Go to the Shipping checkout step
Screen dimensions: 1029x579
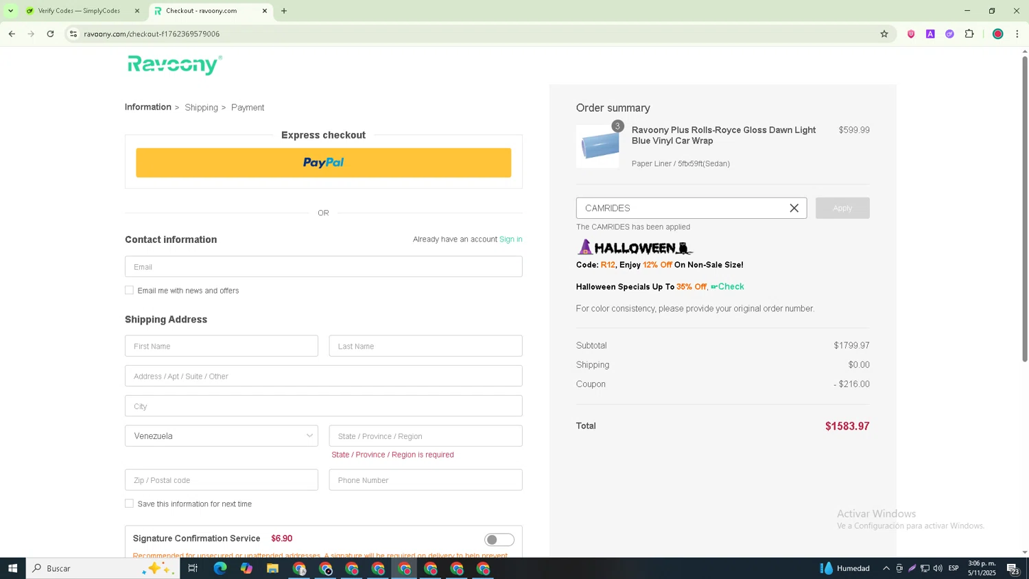point(201,108)
